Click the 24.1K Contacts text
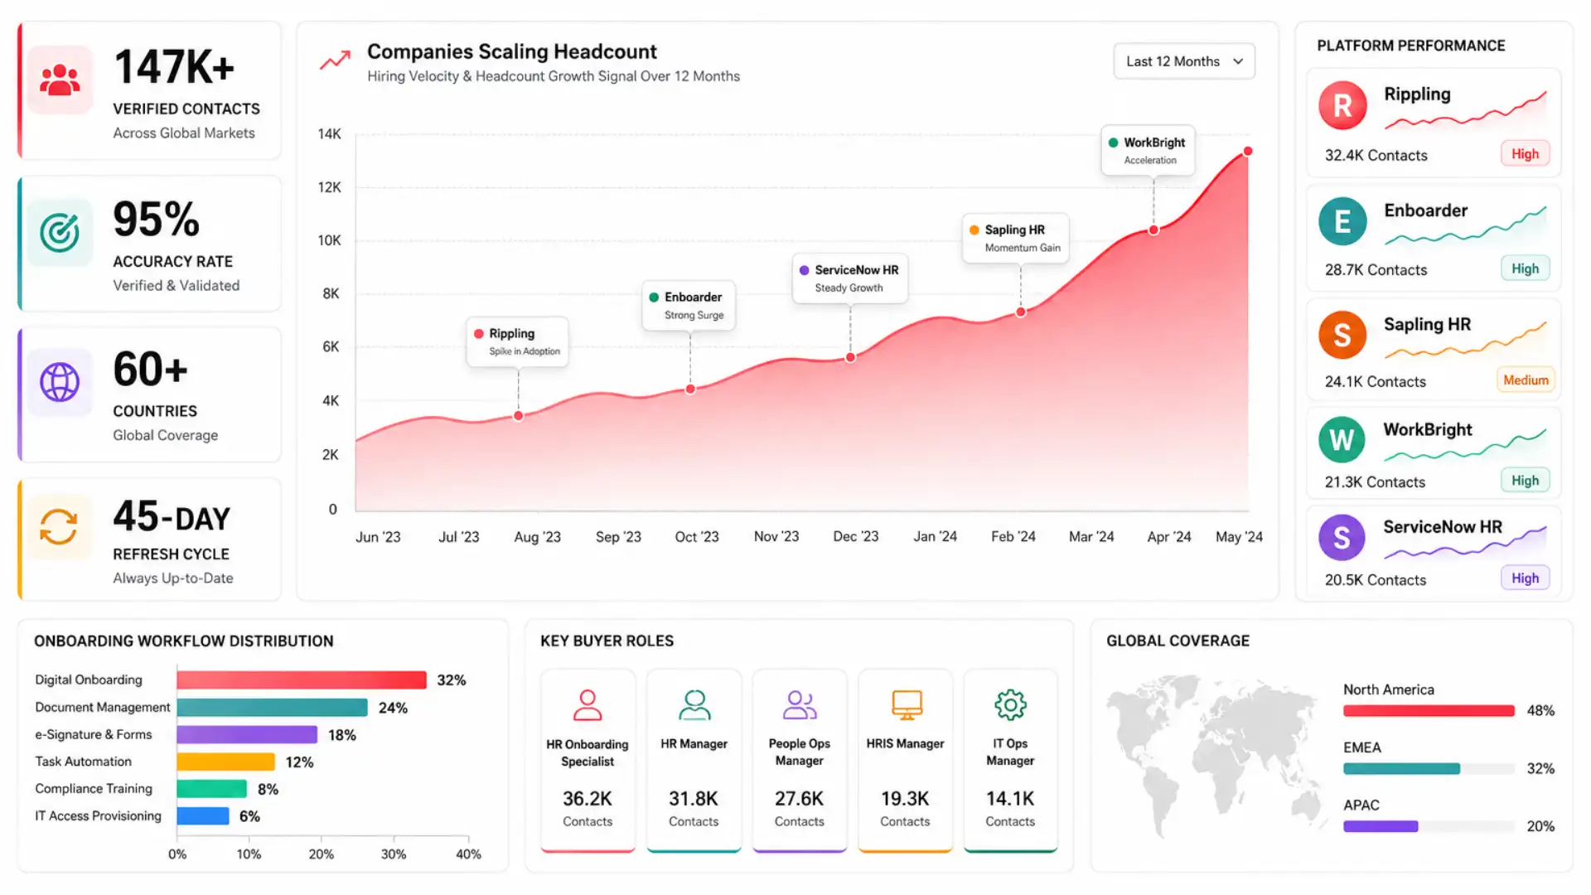The height and width of the screenshot is (895, 1591). (x=1376, y=382)
